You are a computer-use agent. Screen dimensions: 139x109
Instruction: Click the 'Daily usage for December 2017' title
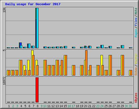[33, 4]
